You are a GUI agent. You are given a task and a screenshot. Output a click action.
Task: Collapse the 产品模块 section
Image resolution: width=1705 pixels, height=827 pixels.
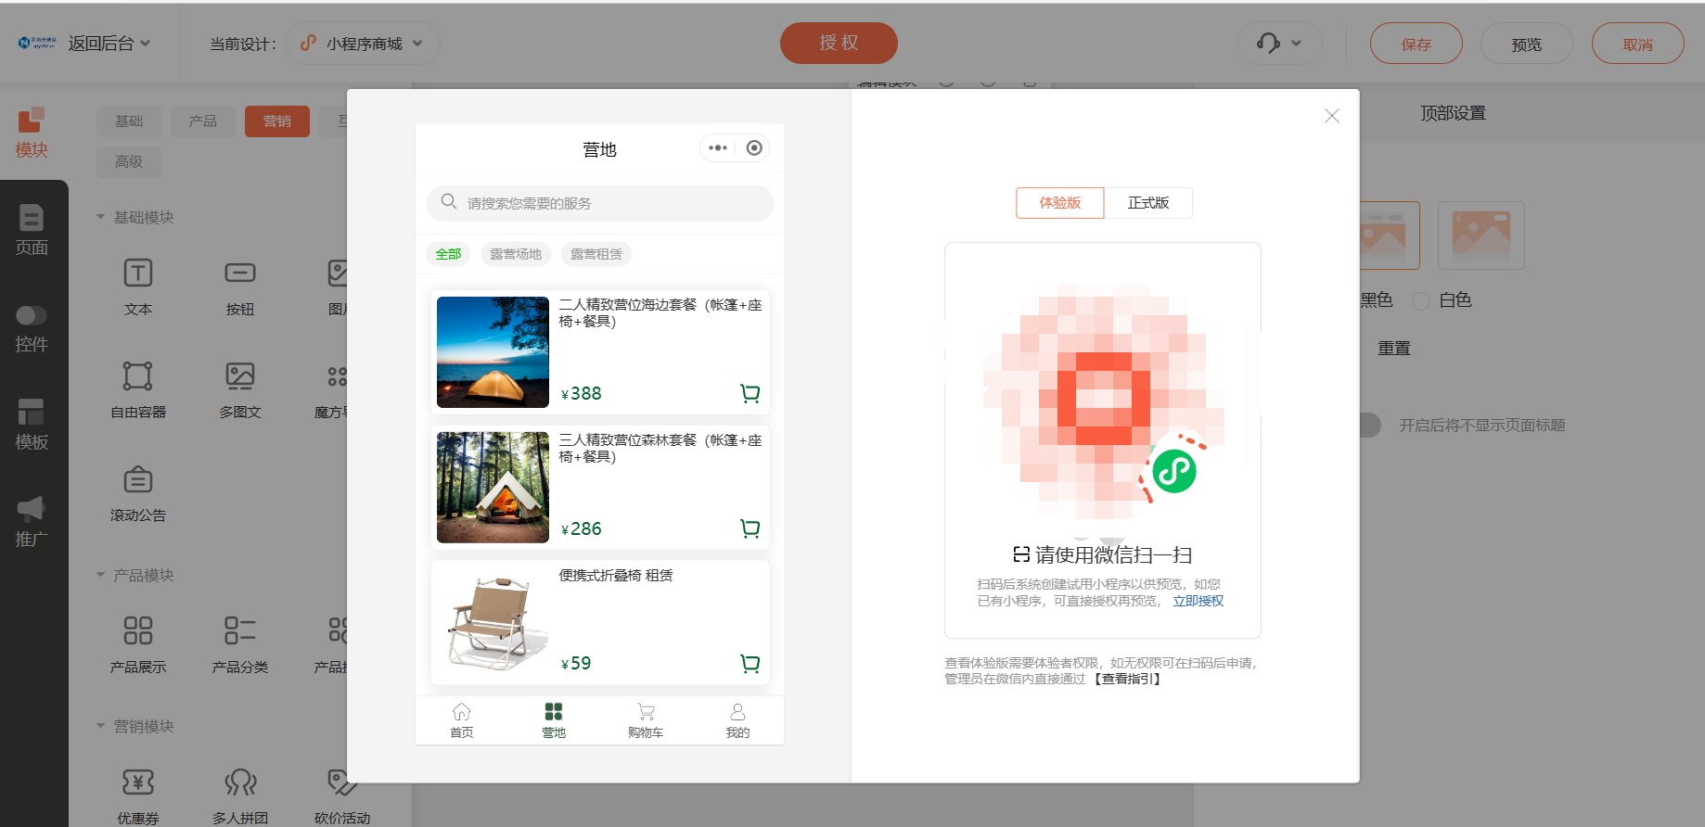135,575
